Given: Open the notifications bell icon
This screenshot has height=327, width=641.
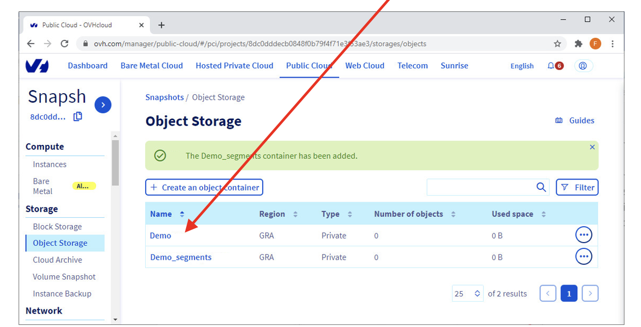Looking at the screenshot, I should (551, 66).
